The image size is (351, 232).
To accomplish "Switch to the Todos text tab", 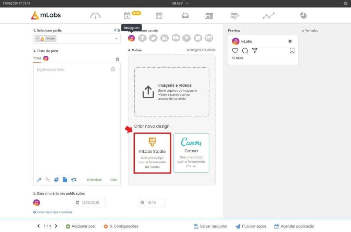I will tap(37, 58).
